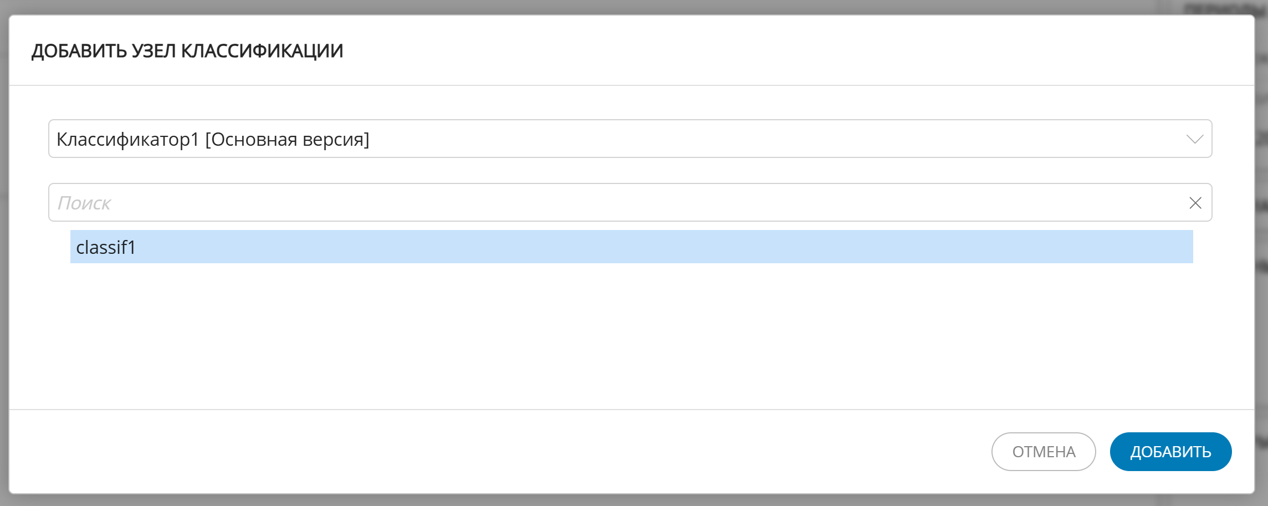Screen dimensions: 1268x506
Task: Show the classifier list via the down arrow
Action: (1194, 139)
